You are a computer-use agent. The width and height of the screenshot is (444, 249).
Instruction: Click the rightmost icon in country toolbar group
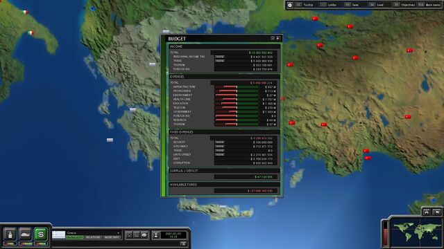pyautogui.click(x=144, y=235)
